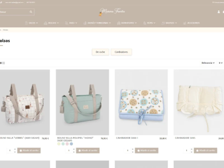The height and width of the screenshot is (168, 224).
Task: Increase quantity for Bolso Silla Lebrel
Action: 15,149
